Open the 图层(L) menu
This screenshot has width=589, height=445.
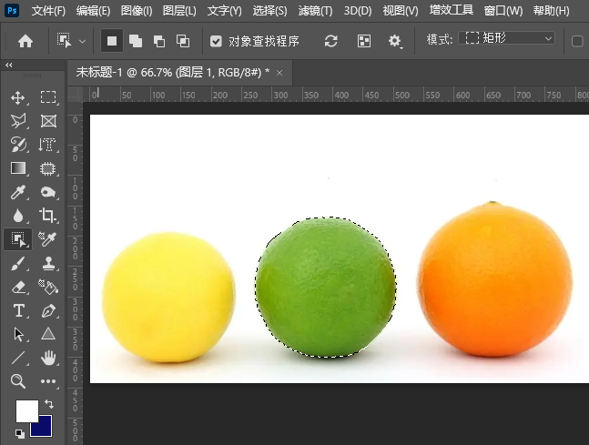click(x=179, y=11)
